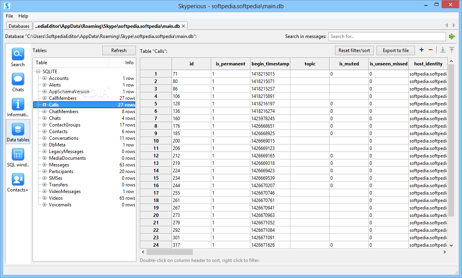Click the vertical scrollbar up arrow

[x=451, y=61]
